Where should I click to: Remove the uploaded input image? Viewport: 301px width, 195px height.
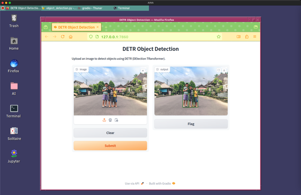[143, 71]
